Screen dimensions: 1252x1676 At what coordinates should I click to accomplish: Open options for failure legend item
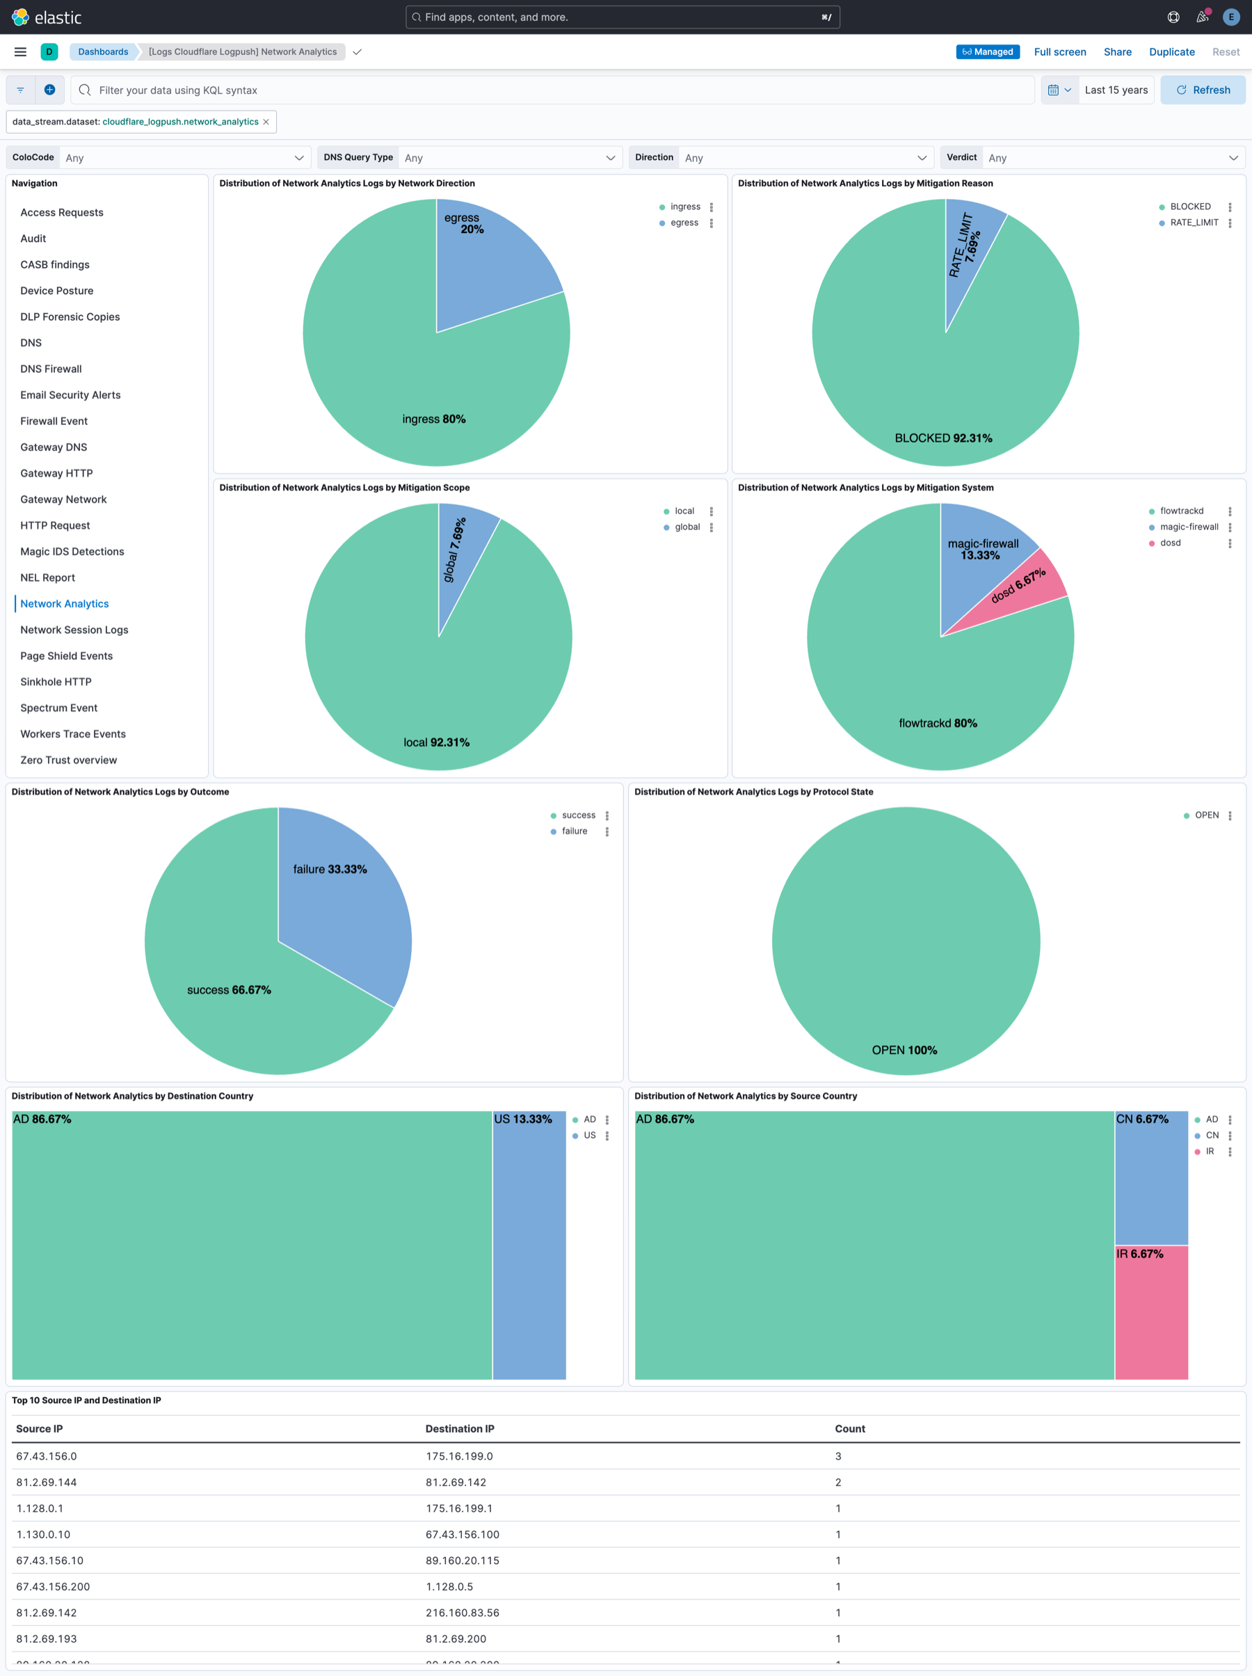tap(607, 831)
